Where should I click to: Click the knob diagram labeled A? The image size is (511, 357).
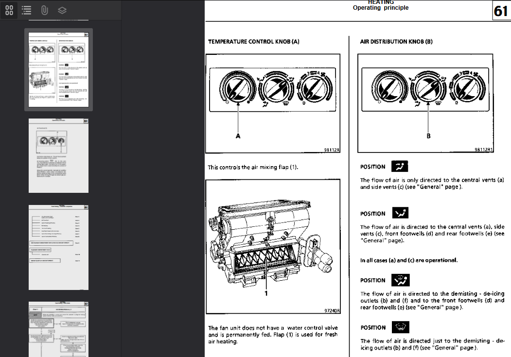click(x=273, y=103)
